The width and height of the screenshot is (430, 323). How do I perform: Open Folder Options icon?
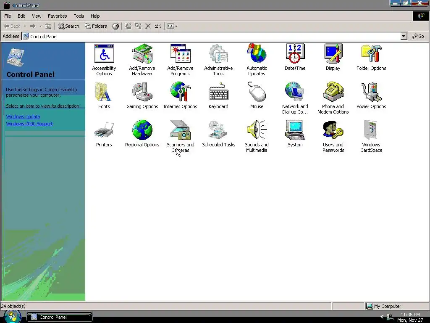371,54
